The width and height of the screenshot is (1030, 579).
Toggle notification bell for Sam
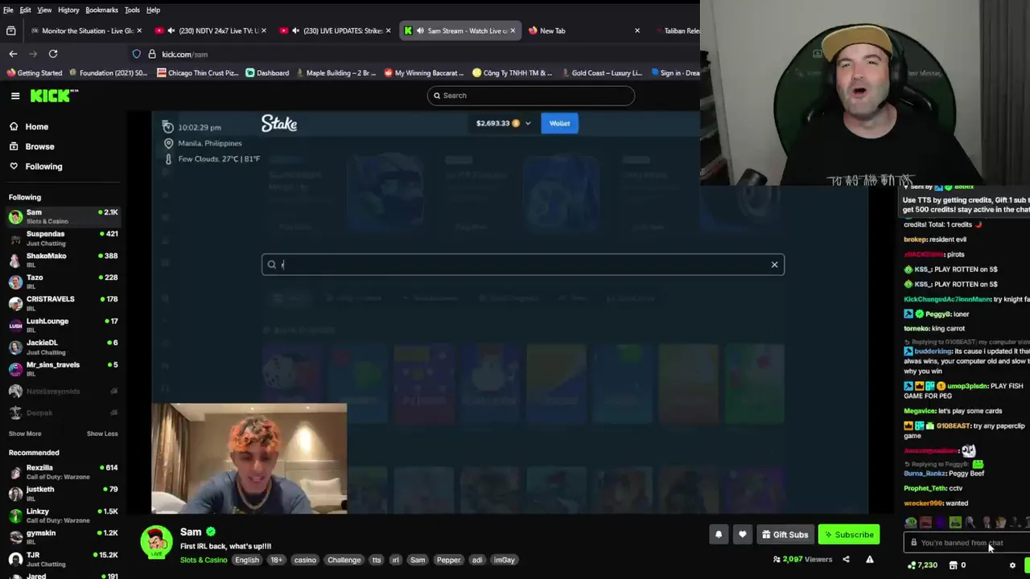(719, 535)
